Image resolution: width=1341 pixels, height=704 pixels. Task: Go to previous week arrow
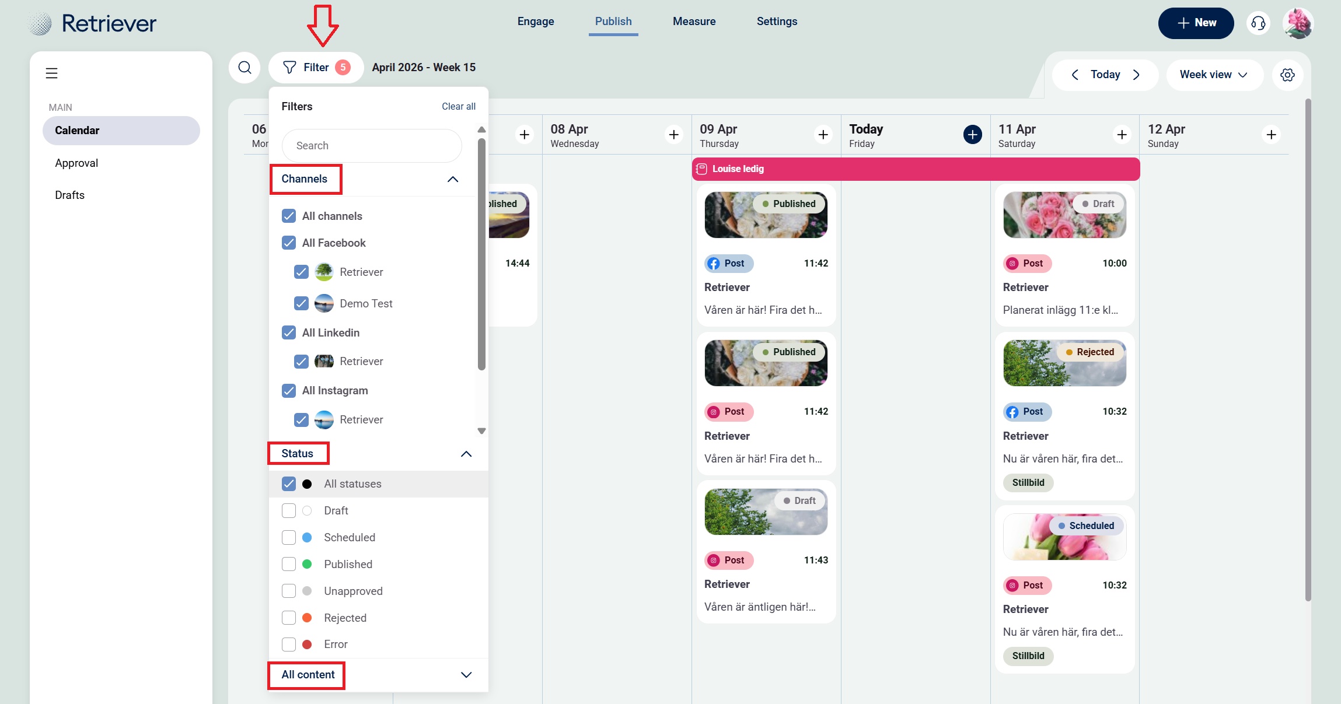1075,75
